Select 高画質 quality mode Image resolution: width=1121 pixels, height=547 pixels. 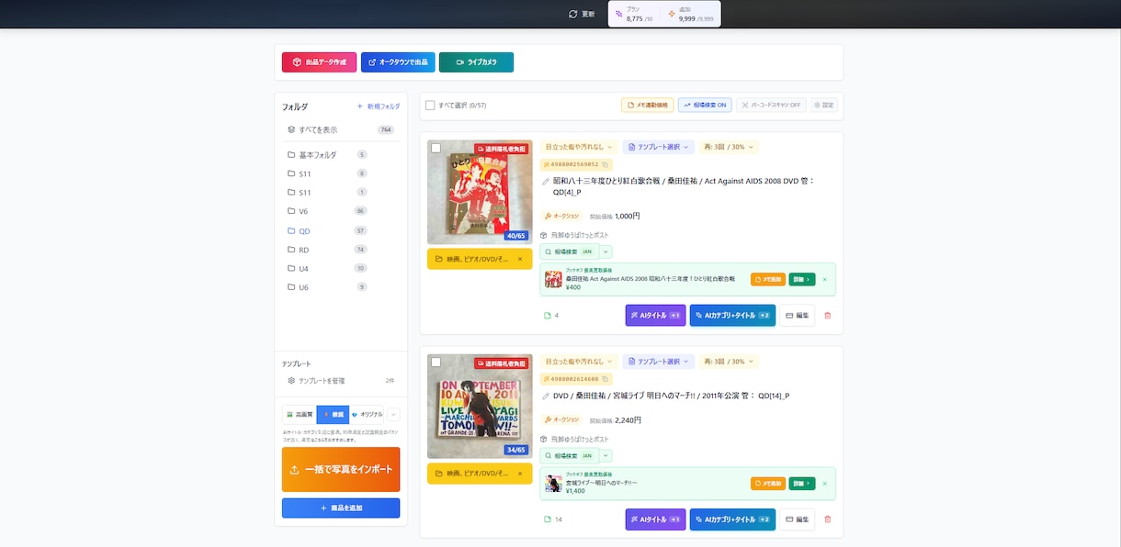pyautogui.click(x=300, y=414)
